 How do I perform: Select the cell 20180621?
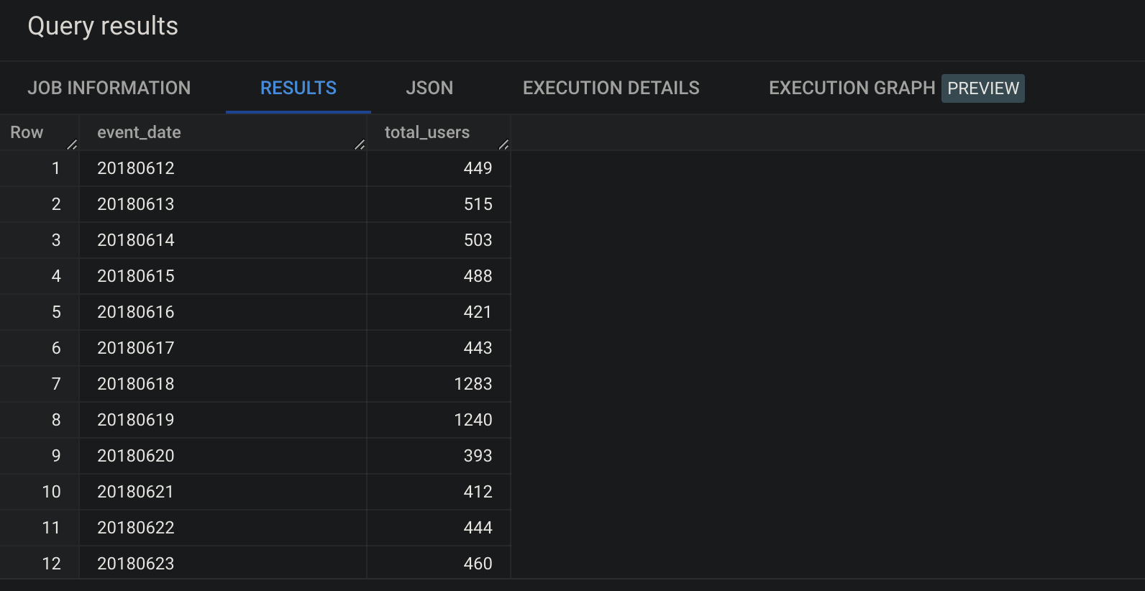[x=136, y=492]
